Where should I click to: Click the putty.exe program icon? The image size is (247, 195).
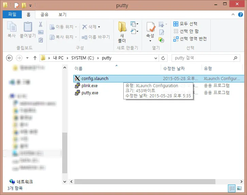pos(77,93)
